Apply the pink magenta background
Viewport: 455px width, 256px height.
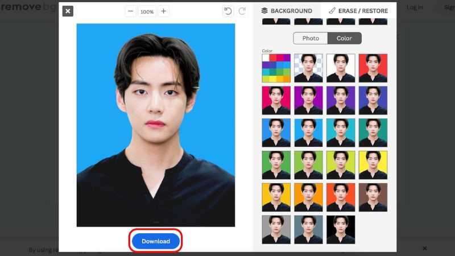coord(276,101)
